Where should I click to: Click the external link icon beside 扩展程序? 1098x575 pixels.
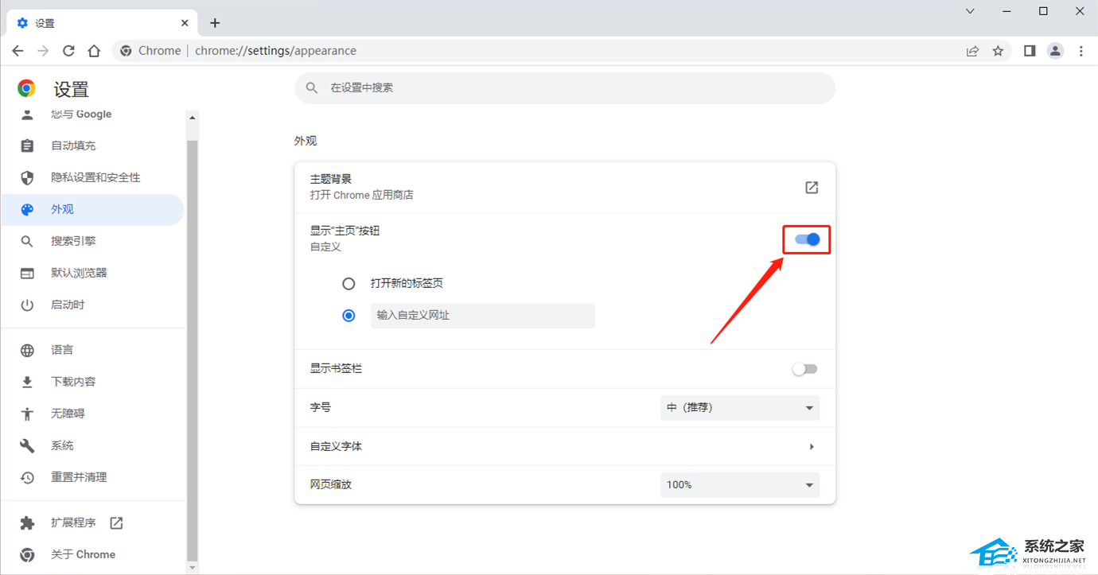tap(116, 523)
